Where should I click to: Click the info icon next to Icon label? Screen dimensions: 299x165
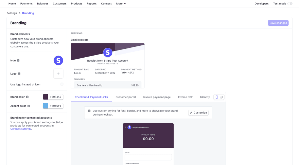pos(18,60)
